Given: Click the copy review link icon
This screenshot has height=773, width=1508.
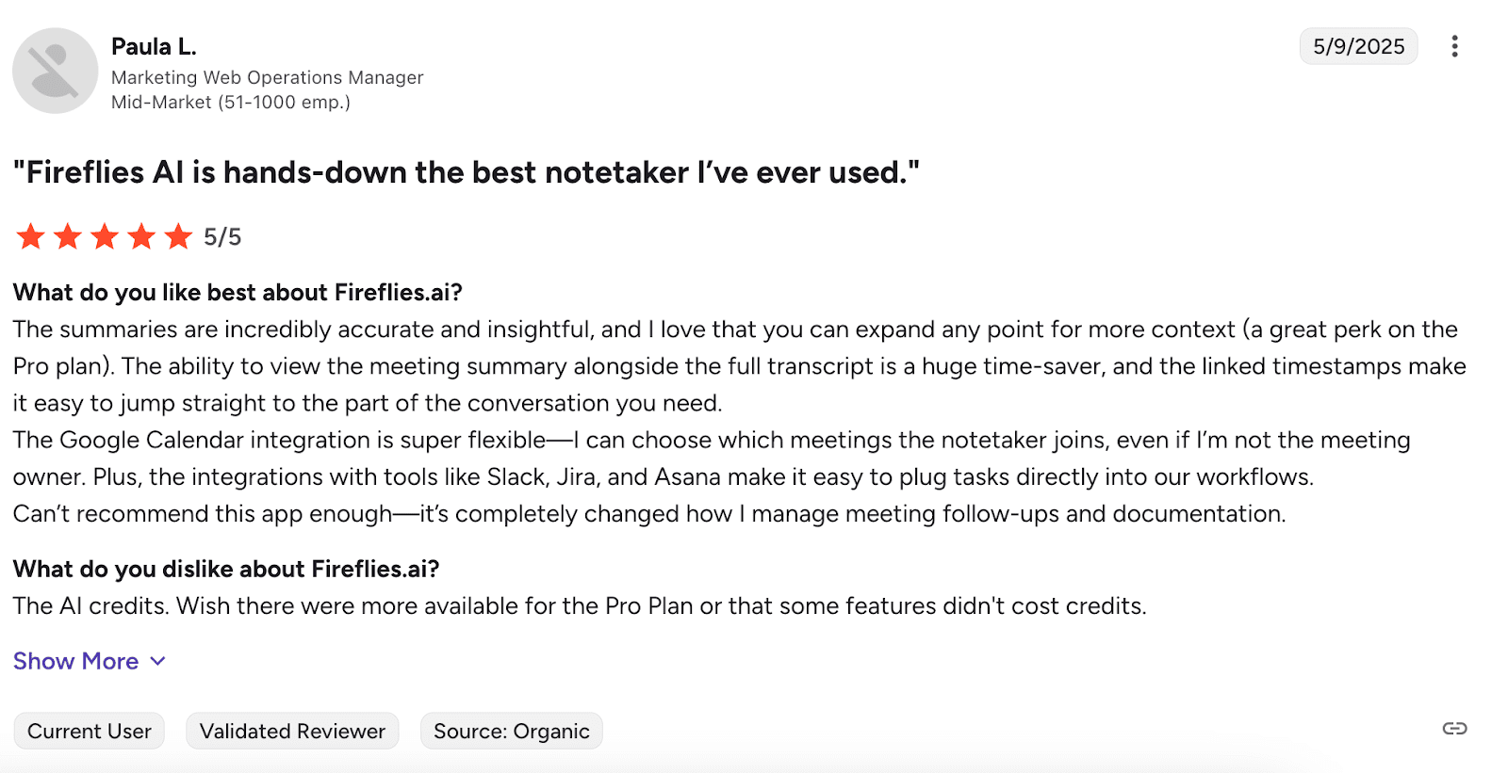Looking at the screenshot, I should (1454, 729).
